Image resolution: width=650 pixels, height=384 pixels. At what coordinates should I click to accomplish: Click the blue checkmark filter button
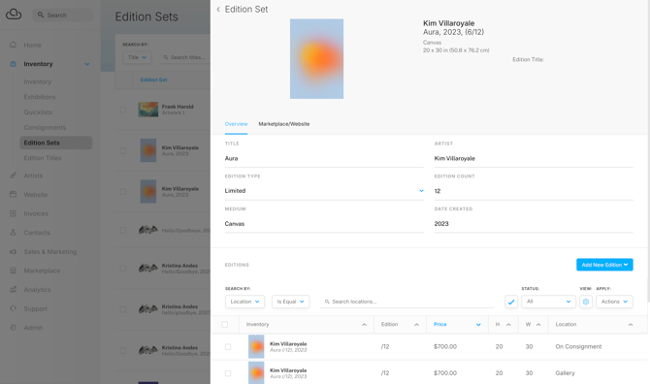[x=511, y=302]
